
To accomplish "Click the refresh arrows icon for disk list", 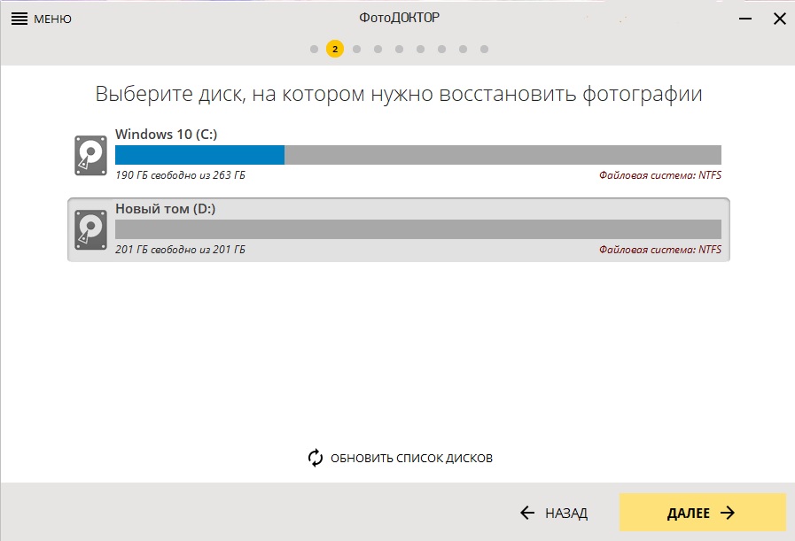I will (316, 458).
